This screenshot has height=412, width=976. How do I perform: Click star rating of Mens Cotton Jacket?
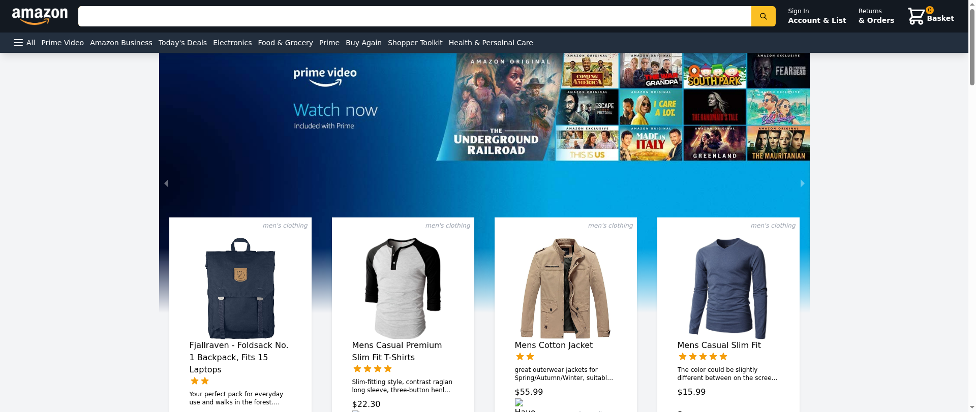525,357
